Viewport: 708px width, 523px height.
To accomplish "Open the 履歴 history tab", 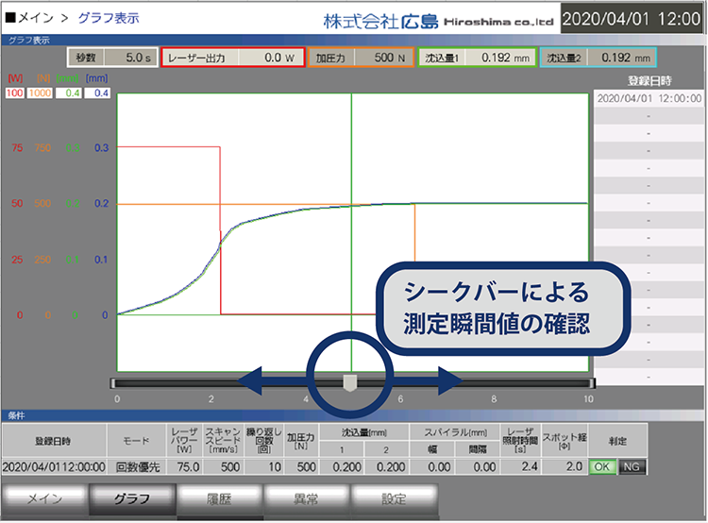I will click(220, 498).
